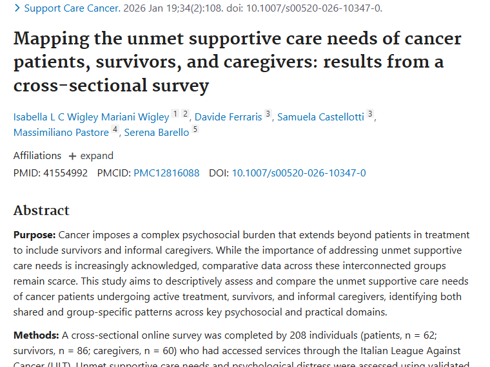
Task: Open the PMC12816088 full text link
Action: click(x=166, y=173)
